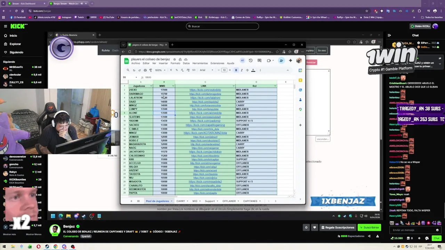Open the B8 name box dropdown
The width and height of the screenshot is (445, 250).
click(136, 77)
